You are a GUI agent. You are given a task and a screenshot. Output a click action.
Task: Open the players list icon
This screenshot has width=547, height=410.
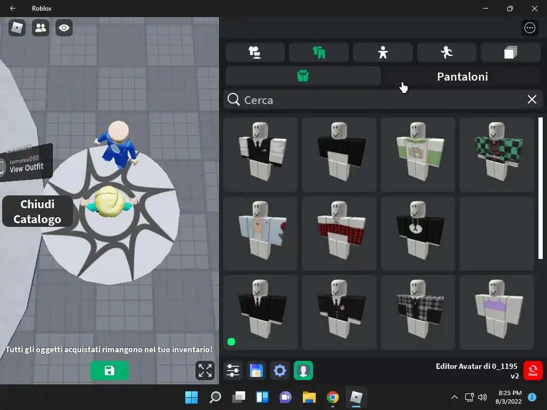point(41,28)
